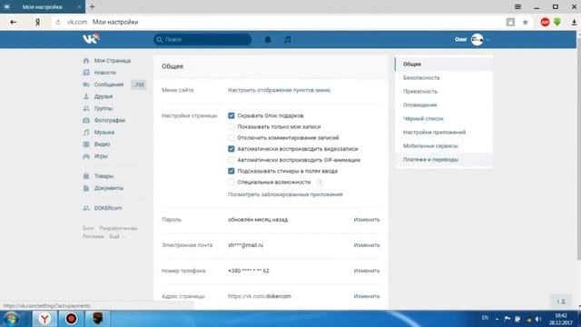Click Настроить отображение пунктов меню
Viewport: 581px width, 327px height.
(279, 90)
